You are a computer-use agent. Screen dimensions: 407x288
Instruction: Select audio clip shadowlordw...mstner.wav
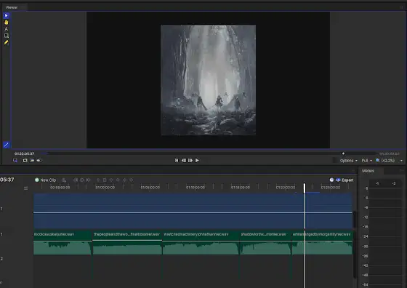click(265, 243)
